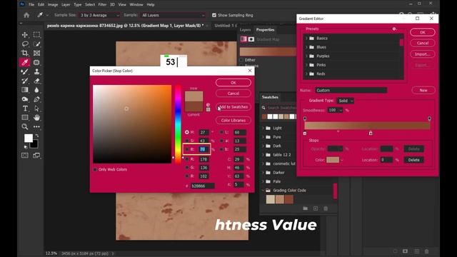Screen dimensions: 457x257
Task: Expand the Light swatches group
Action: [x=263, y=128]
